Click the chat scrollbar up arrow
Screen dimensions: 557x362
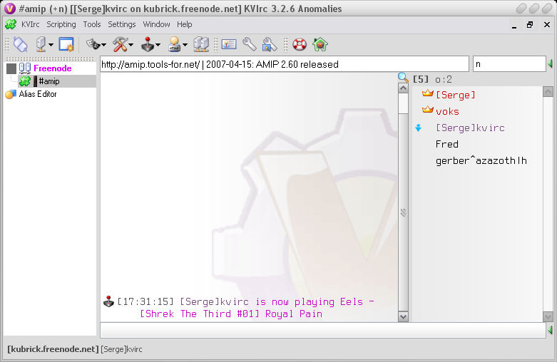tap(403, 88)
